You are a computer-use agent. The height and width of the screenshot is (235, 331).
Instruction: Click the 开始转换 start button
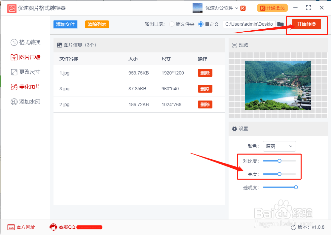pyautogui.click(x=307, y=24)
